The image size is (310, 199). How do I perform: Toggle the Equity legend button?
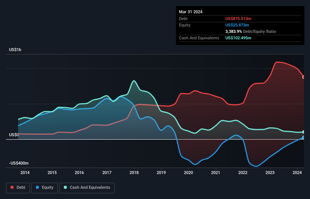pos(45,188)
